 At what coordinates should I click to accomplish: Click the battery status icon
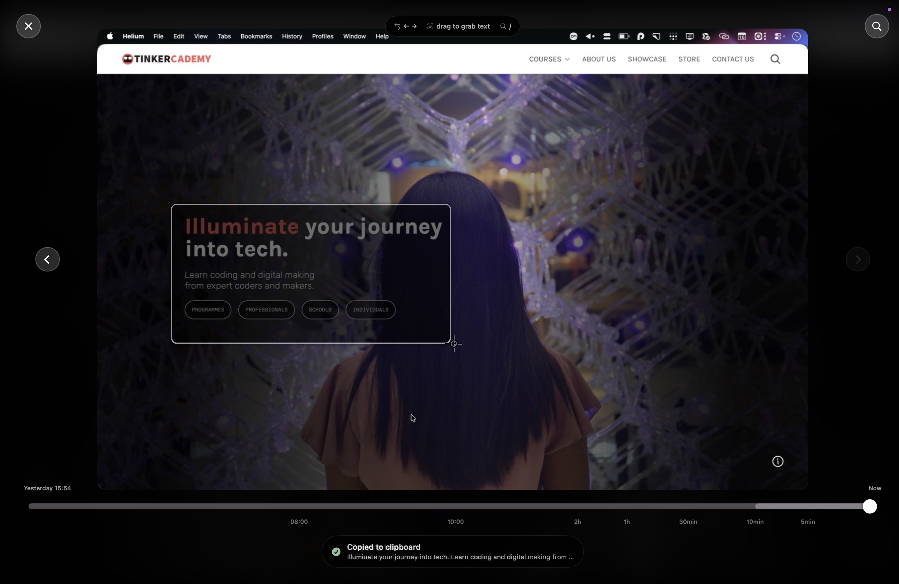[x=623, y=36]
